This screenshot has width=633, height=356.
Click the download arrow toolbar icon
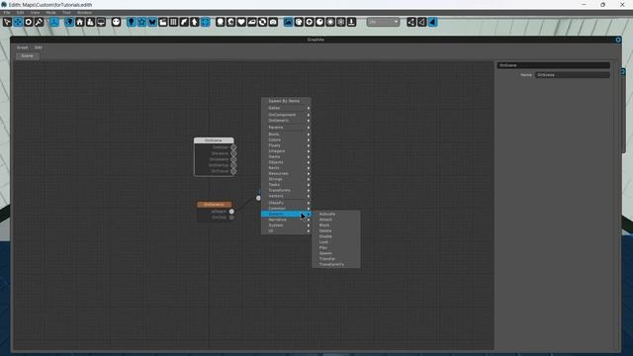352,22
